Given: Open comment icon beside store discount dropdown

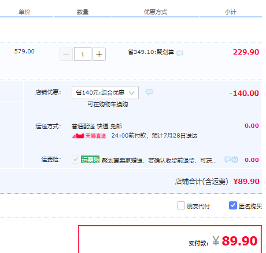Looking at the screenshot, I should point(149,92).
